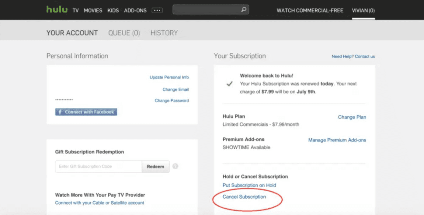
Task: Click Connect with Facebook button
Action: [x=86, y=112]
